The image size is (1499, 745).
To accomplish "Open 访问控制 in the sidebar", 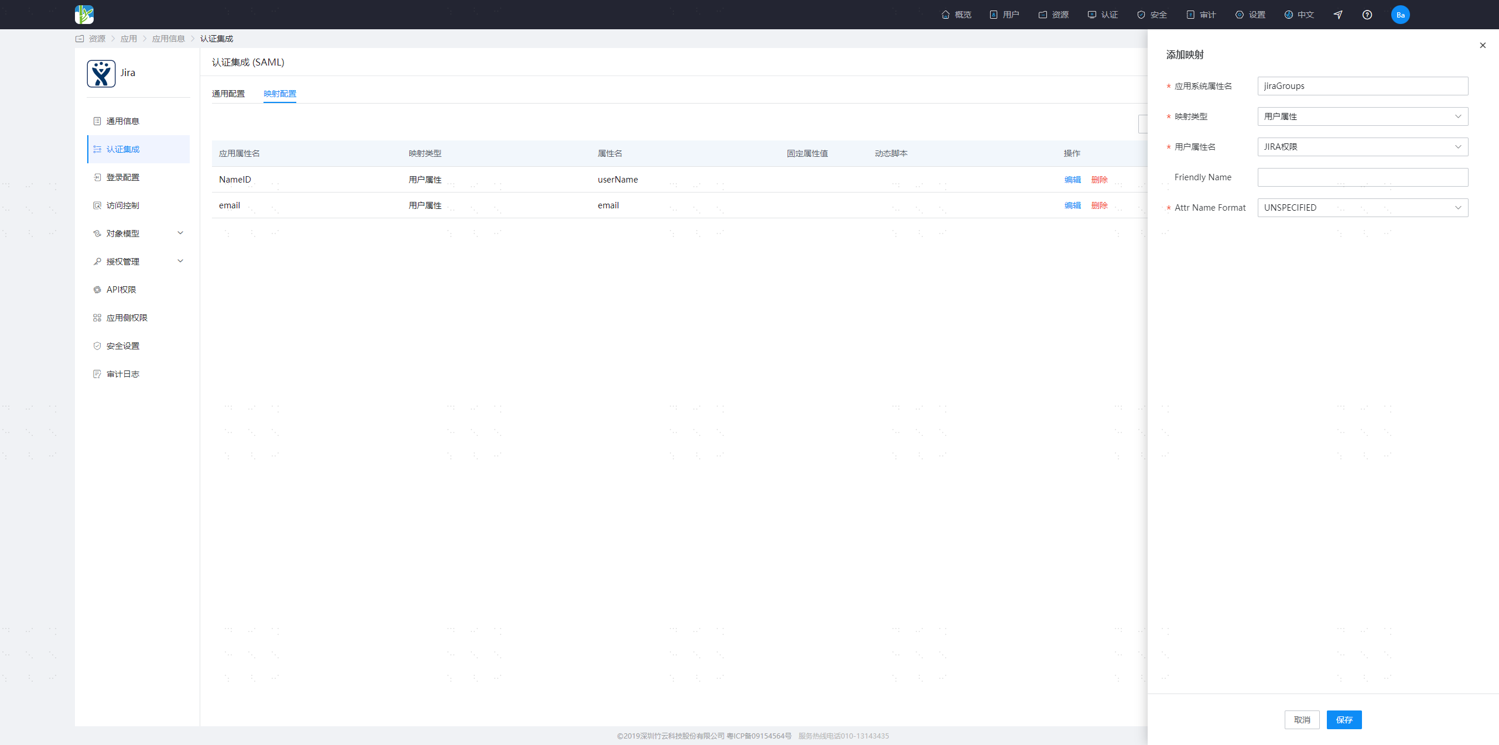I will (139, 205).
